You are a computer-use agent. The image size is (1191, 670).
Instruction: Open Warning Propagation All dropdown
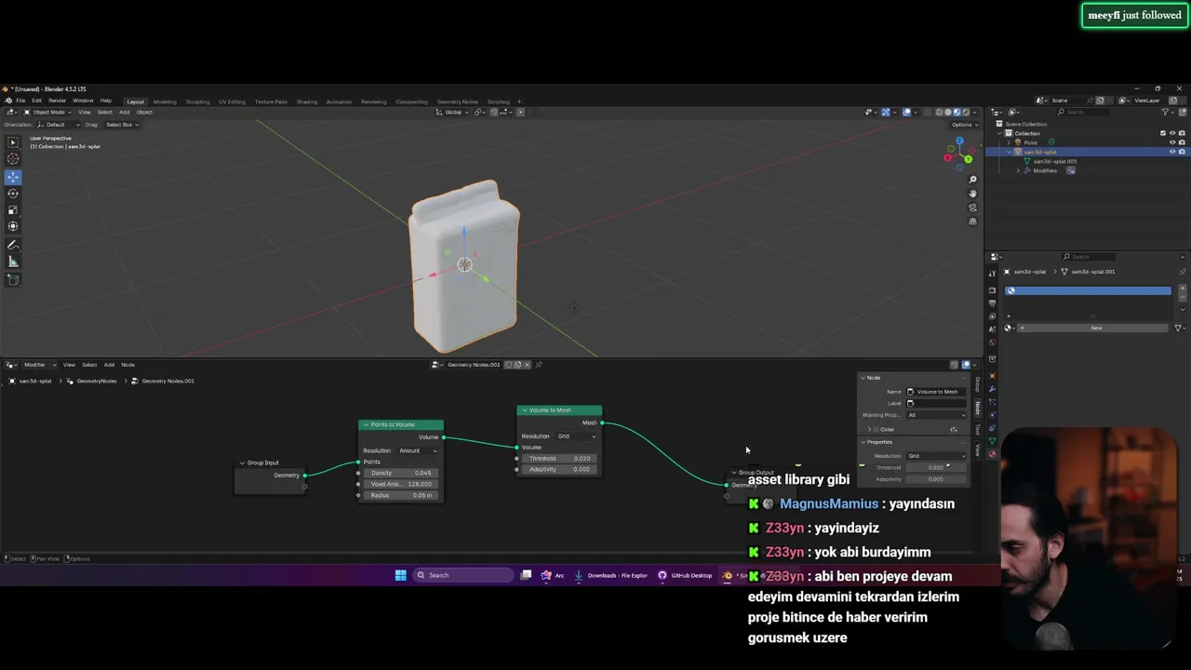coord(936,415)
